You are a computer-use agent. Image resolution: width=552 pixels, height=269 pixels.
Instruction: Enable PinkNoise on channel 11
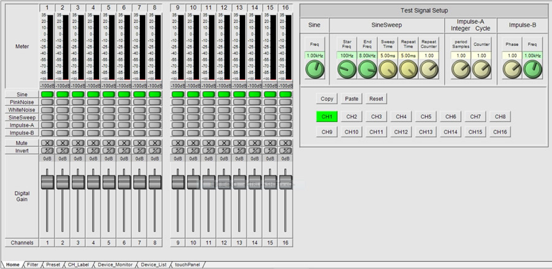pos(209,102)
